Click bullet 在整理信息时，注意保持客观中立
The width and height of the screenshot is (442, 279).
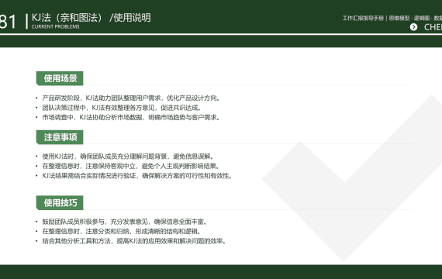131,166
